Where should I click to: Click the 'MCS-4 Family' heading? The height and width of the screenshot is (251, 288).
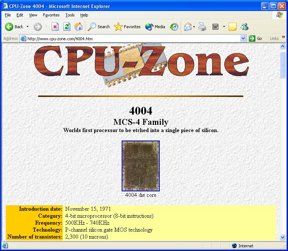pos(141,122)
